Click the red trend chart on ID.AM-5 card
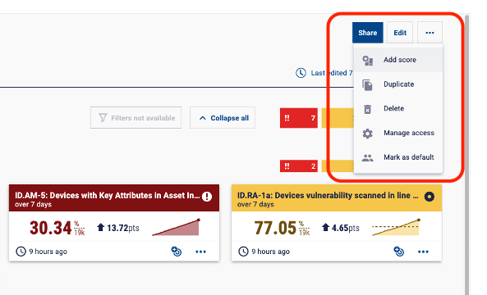This screenshot has width=487, height=295. point(176,227)
